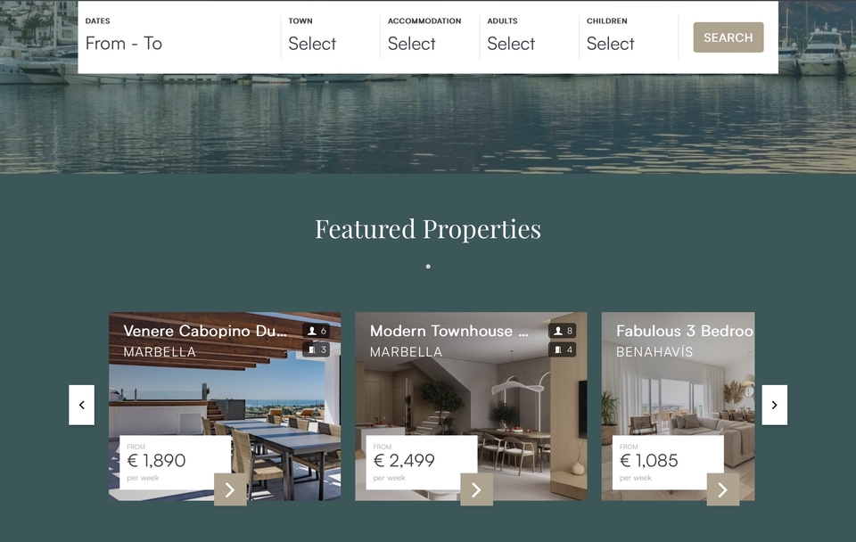Select the carousel pagination dot
Screen dimensions: 856x542
coord(428,267)
